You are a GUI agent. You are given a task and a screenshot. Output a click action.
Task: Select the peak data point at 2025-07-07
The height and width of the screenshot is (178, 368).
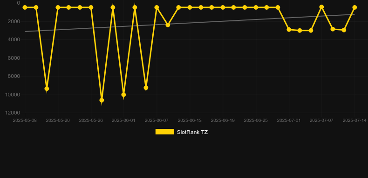click(321, 7)
